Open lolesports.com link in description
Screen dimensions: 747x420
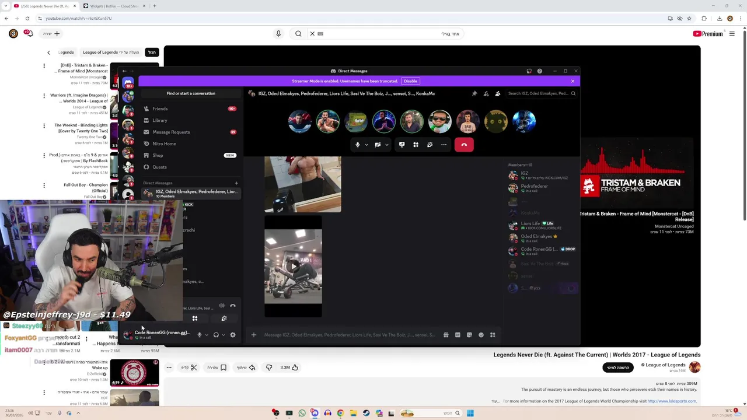pos(672,401)
